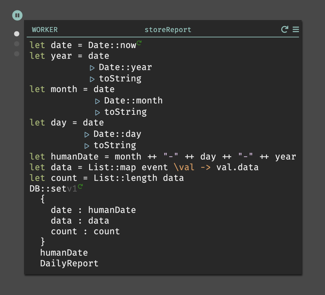Click the pipe arrow before the year's toString
Screen dimensions: 325x295
pyautogui.click(x=92, y=79)
